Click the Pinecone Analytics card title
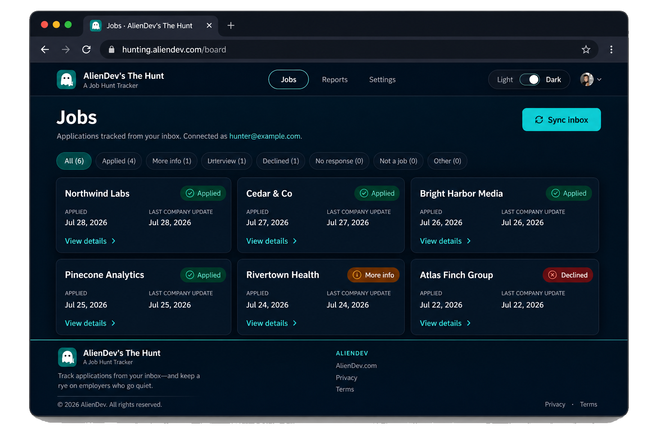Screen dimensions: 658x439 point(105,275)
